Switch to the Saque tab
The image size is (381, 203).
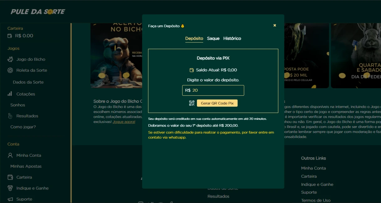tap(213, 38)
